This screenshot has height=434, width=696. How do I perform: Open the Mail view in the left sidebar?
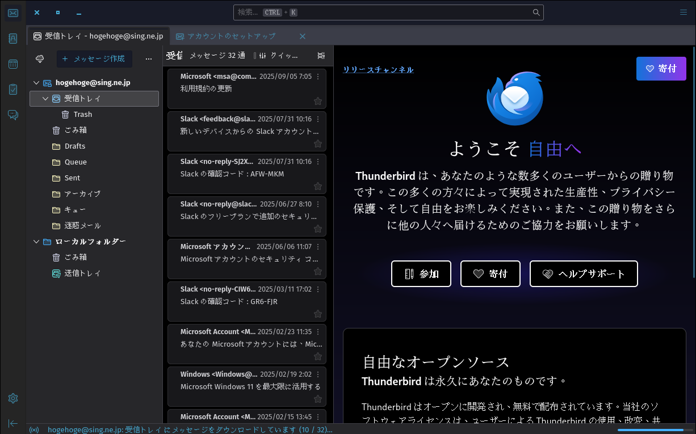[12, 12]
